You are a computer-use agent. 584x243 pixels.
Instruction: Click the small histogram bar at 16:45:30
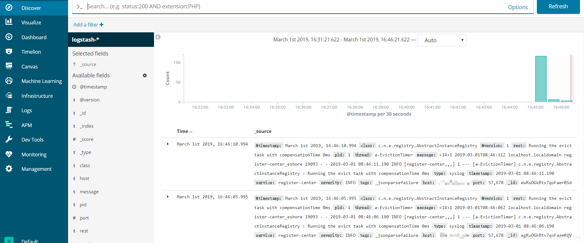coord(554,101)
